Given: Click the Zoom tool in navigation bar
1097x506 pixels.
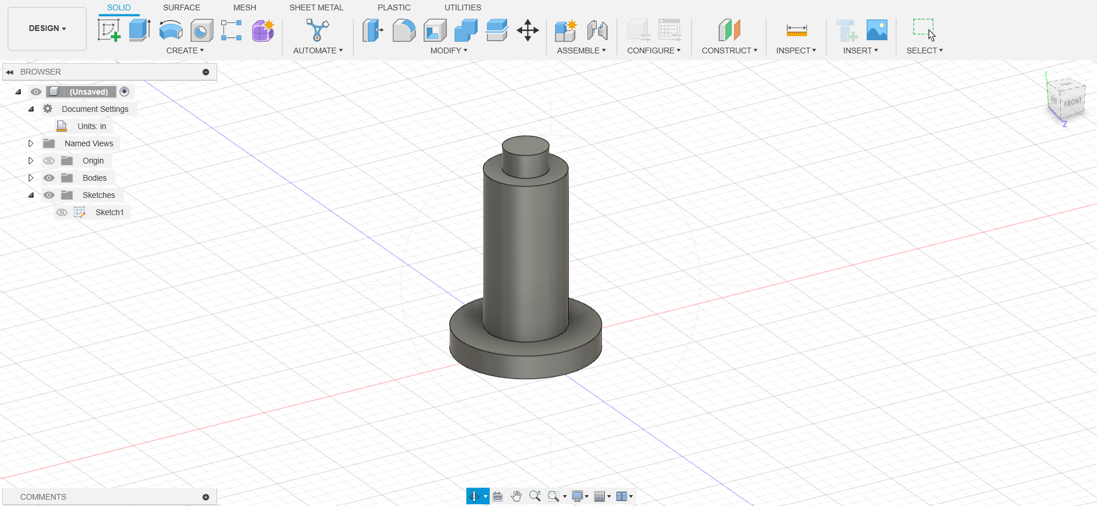Looking at the screenshot, I should point(535,496).
